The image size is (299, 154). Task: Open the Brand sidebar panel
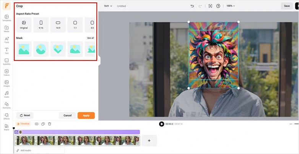point(6,127)
